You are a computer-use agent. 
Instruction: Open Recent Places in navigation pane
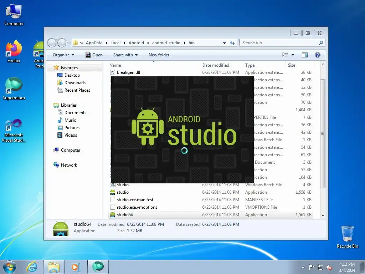[x=77, y=90]
